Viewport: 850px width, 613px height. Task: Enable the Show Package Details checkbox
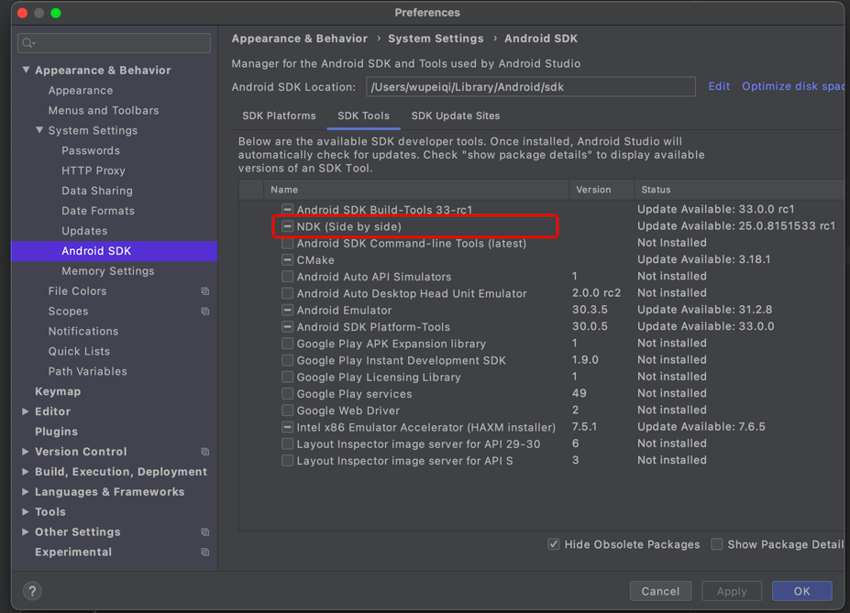[717, 544]
